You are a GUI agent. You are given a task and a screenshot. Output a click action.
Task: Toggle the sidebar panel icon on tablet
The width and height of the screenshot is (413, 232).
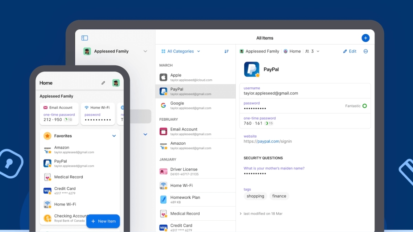pyautogui.click(x=85, y=38)
